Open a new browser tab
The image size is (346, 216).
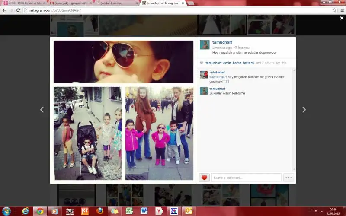pyautogui.click(x=190, y=3)
